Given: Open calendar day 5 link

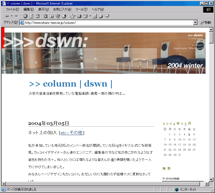Looking at the screenshot, I should coord(189,135).
